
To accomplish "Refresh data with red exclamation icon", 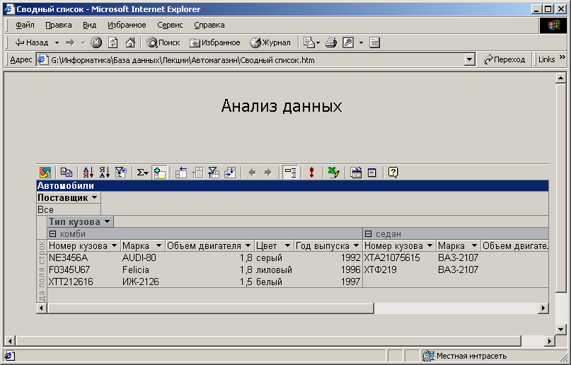I will click(x=311, y=172).
